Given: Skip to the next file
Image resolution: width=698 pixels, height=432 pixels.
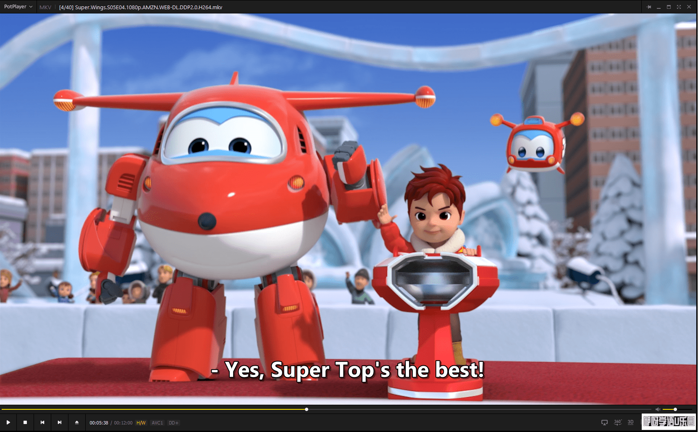Looking at the screenshot, I should (60, 422).
